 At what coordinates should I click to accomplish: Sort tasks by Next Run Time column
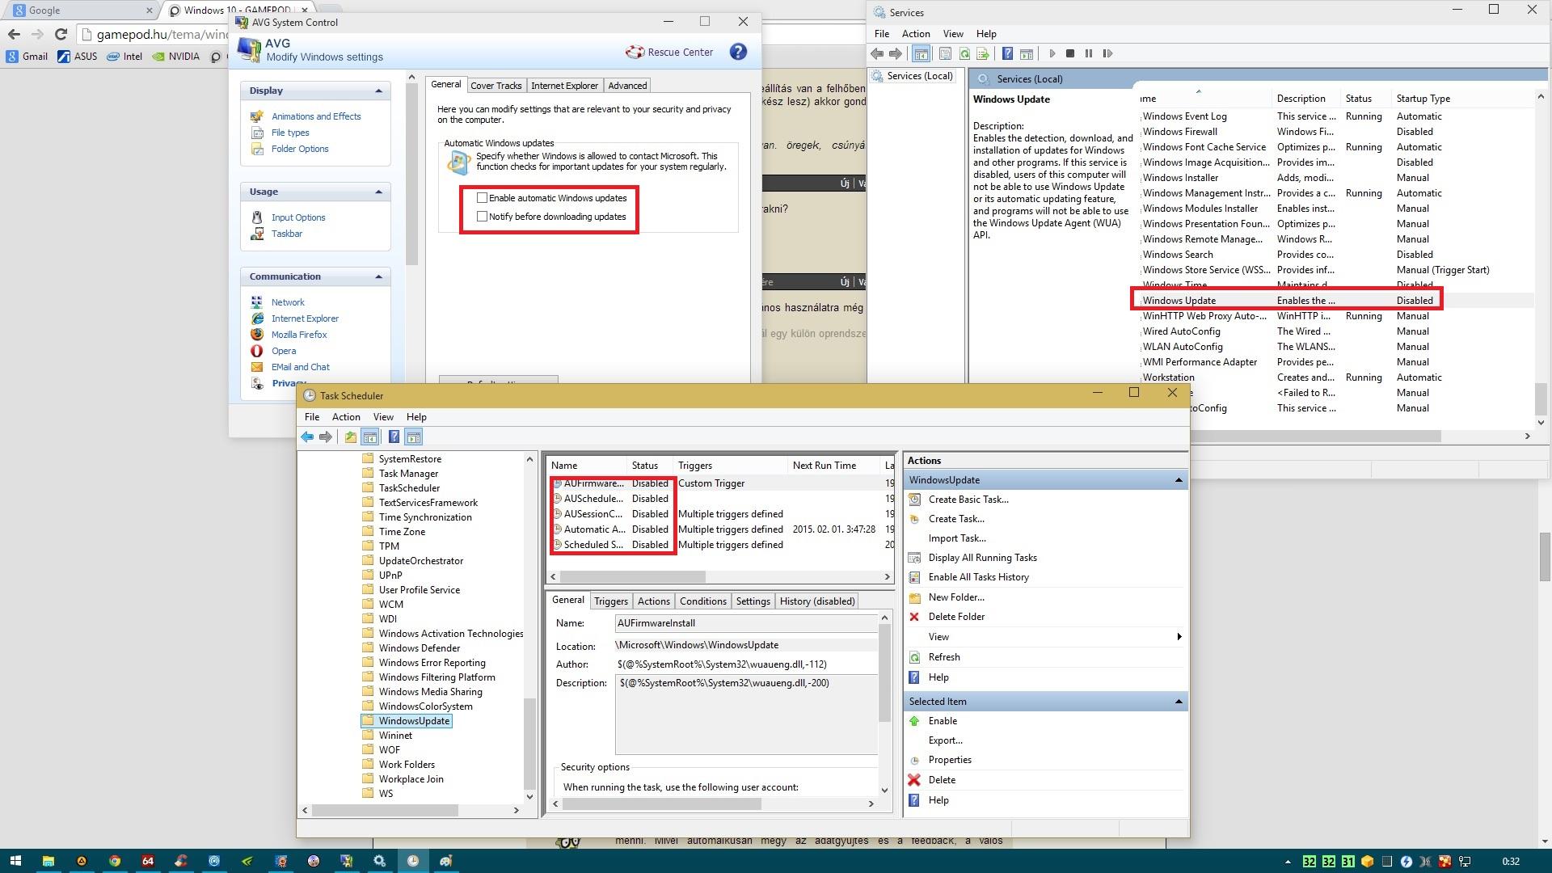[x=833, y=466]
